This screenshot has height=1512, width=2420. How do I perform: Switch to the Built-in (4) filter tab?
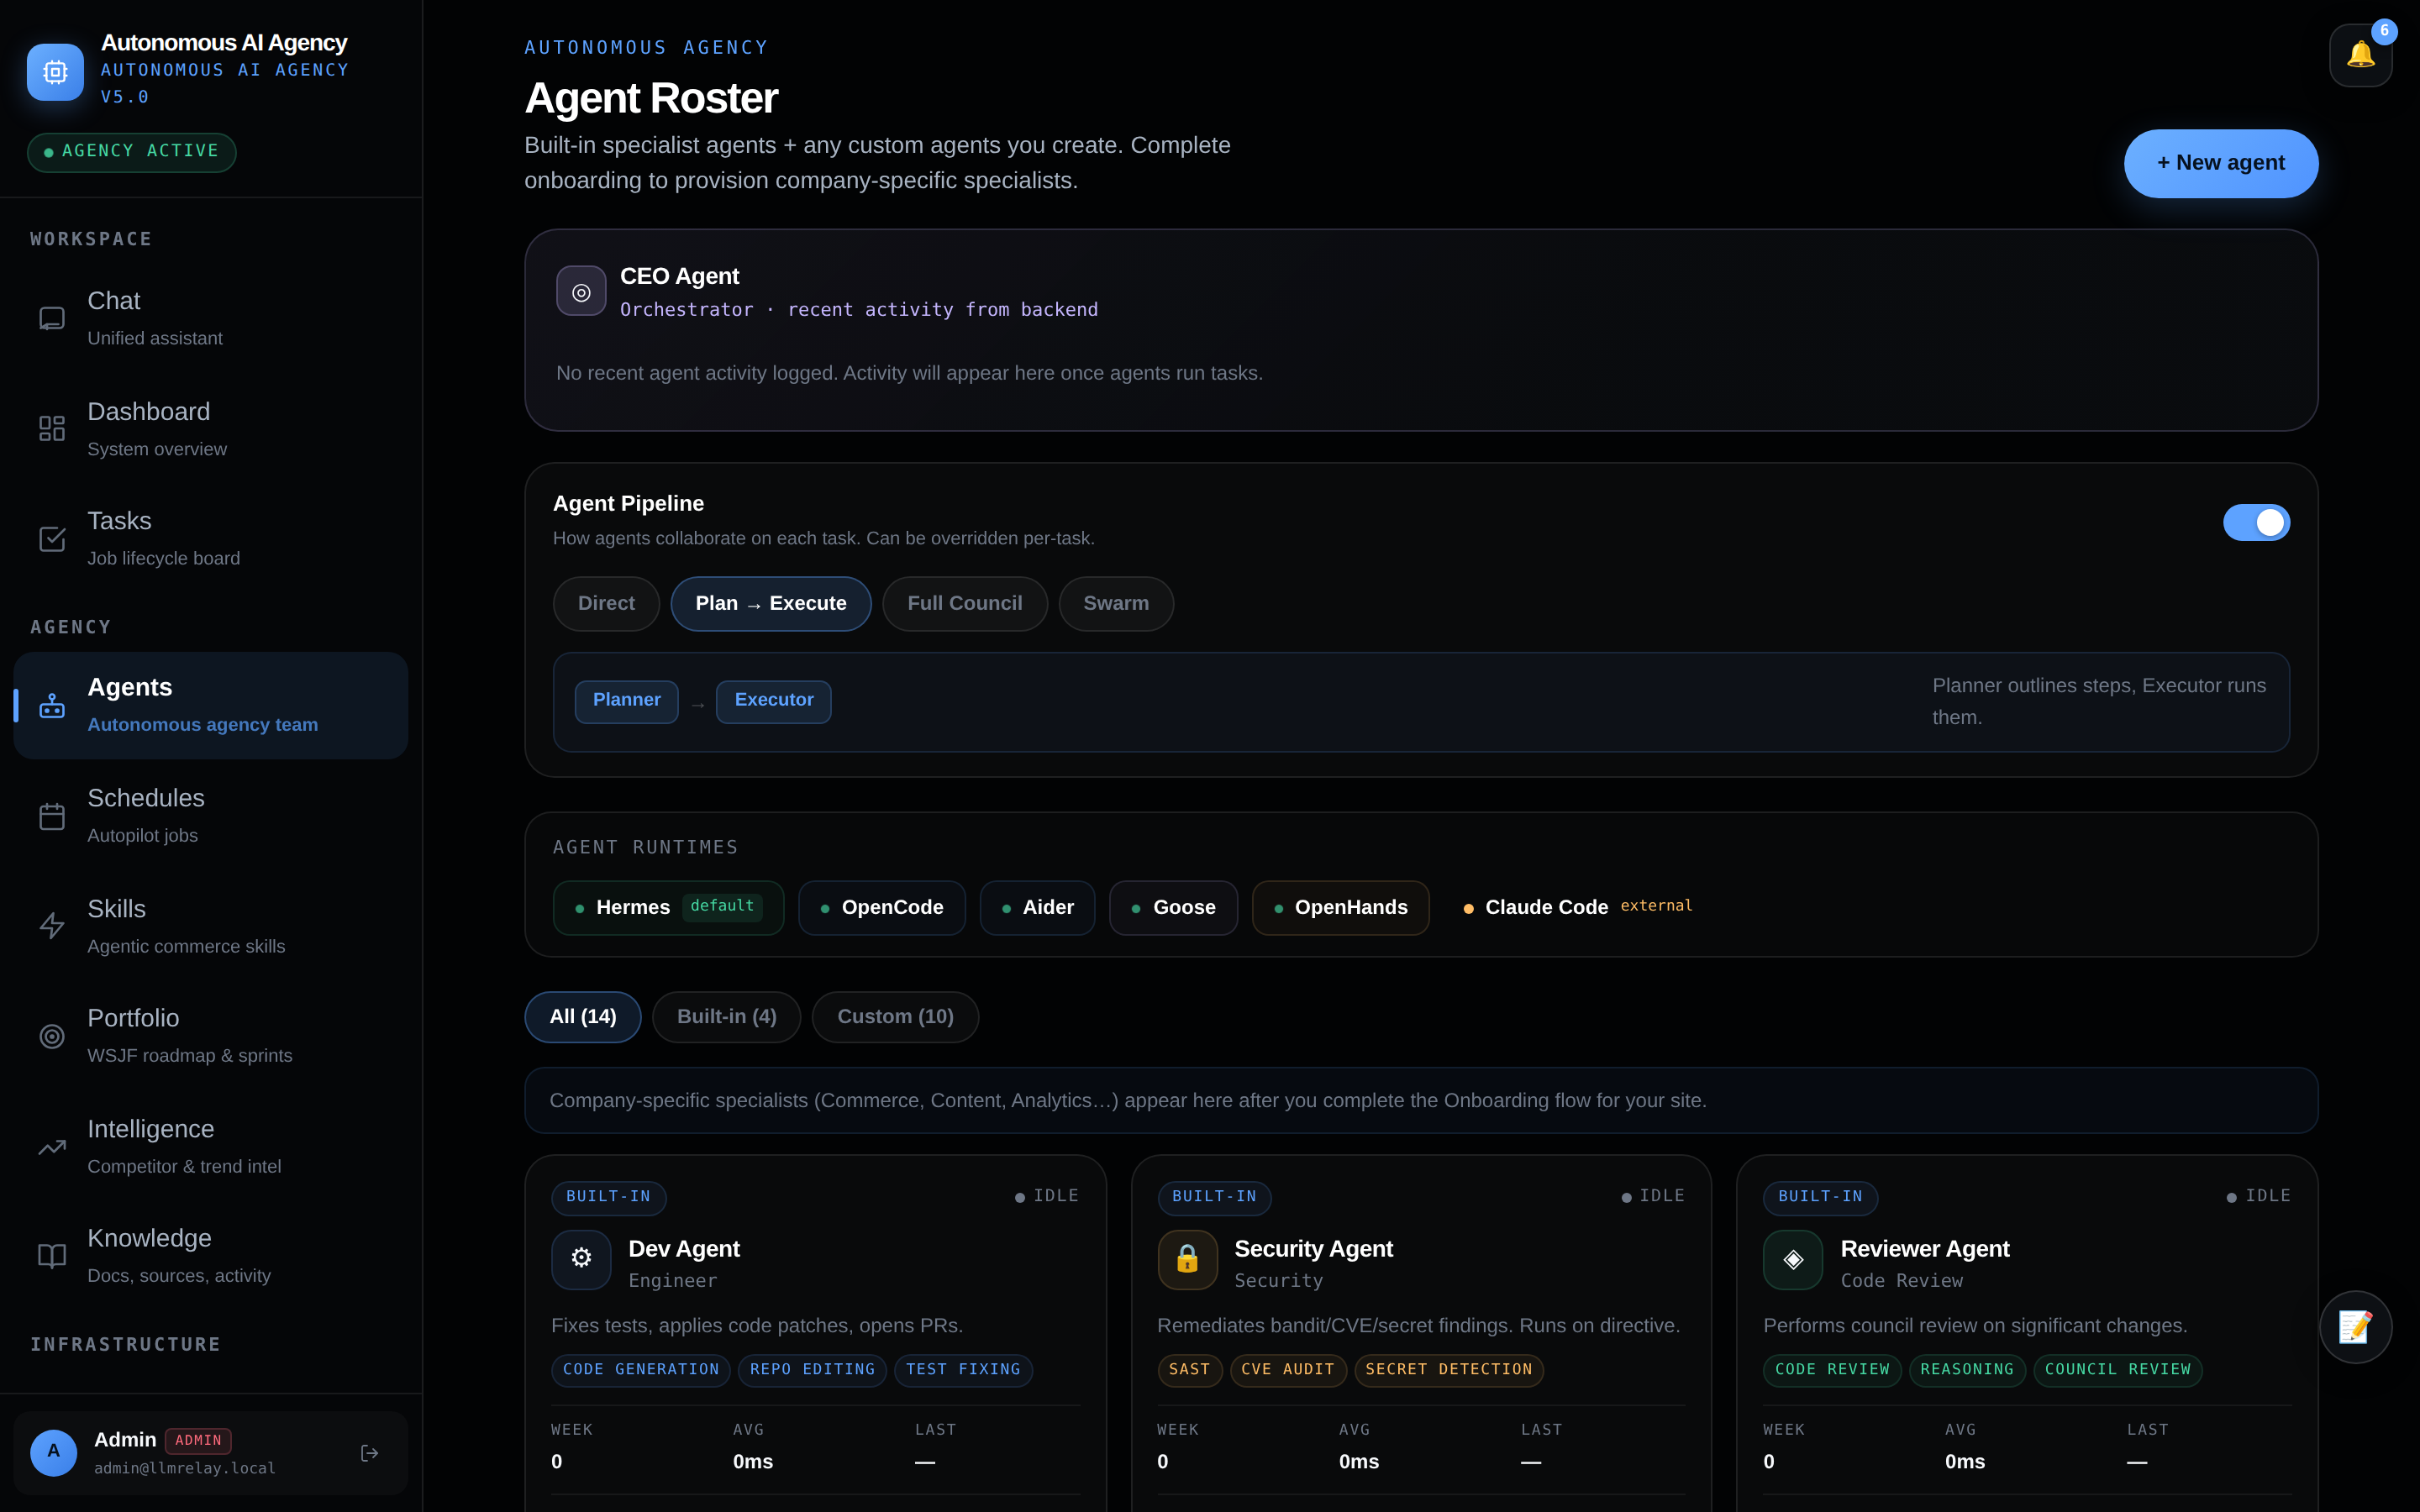click(727, 1017)
